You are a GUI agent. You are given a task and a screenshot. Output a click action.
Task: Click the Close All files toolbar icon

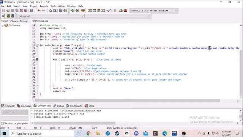click(x=25, y=11)
